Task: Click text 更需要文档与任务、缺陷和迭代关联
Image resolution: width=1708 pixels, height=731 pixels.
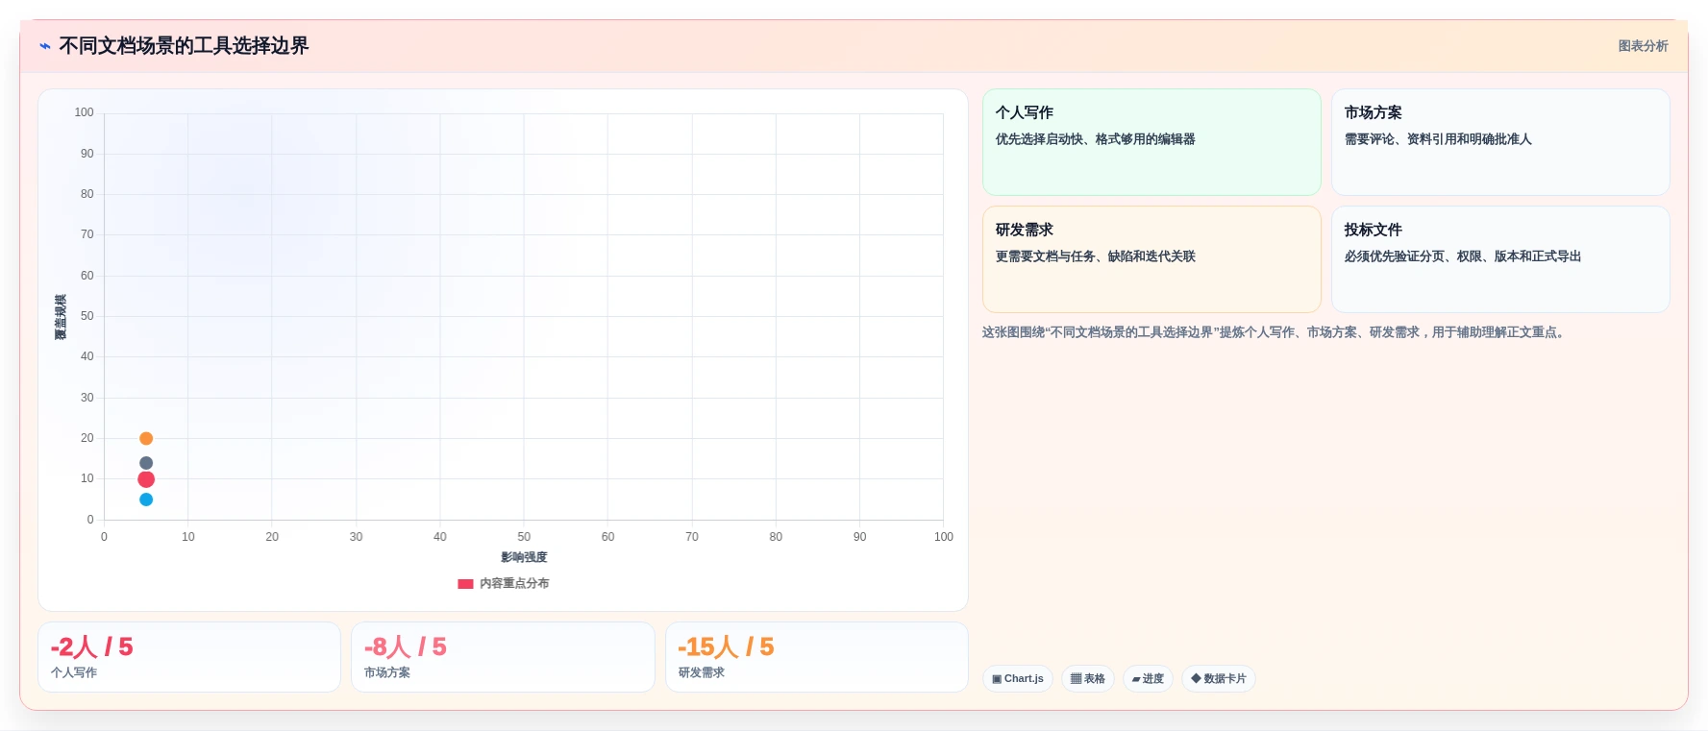Action: coord(1095,256)
